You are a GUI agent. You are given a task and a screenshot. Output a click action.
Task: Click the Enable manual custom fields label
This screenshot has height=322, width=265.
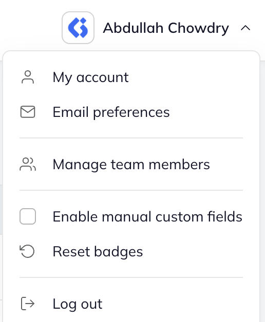[147, 217]
